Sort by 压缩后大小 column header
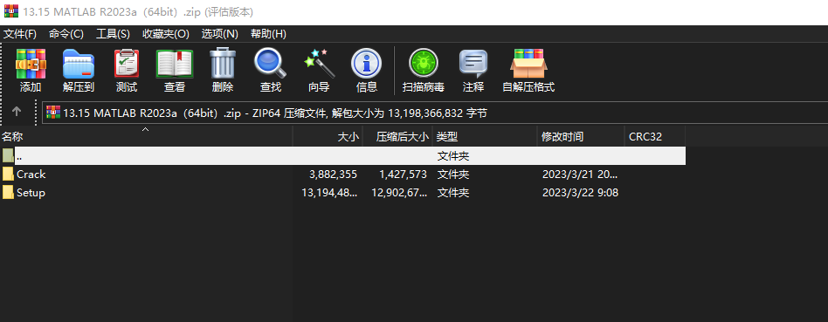Screen dimensions: 828x322 tap(397, 137)
